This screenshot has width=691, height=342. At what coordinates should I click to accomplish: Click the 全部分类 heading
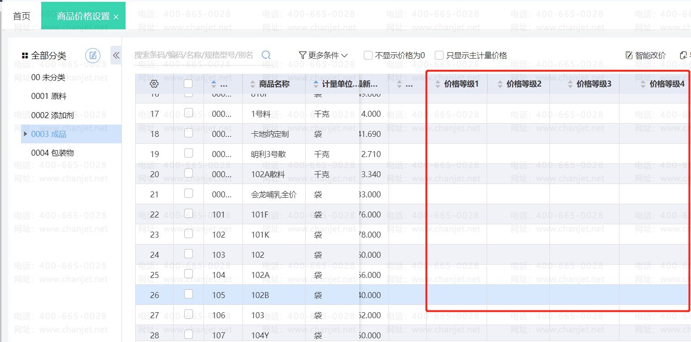49,56
